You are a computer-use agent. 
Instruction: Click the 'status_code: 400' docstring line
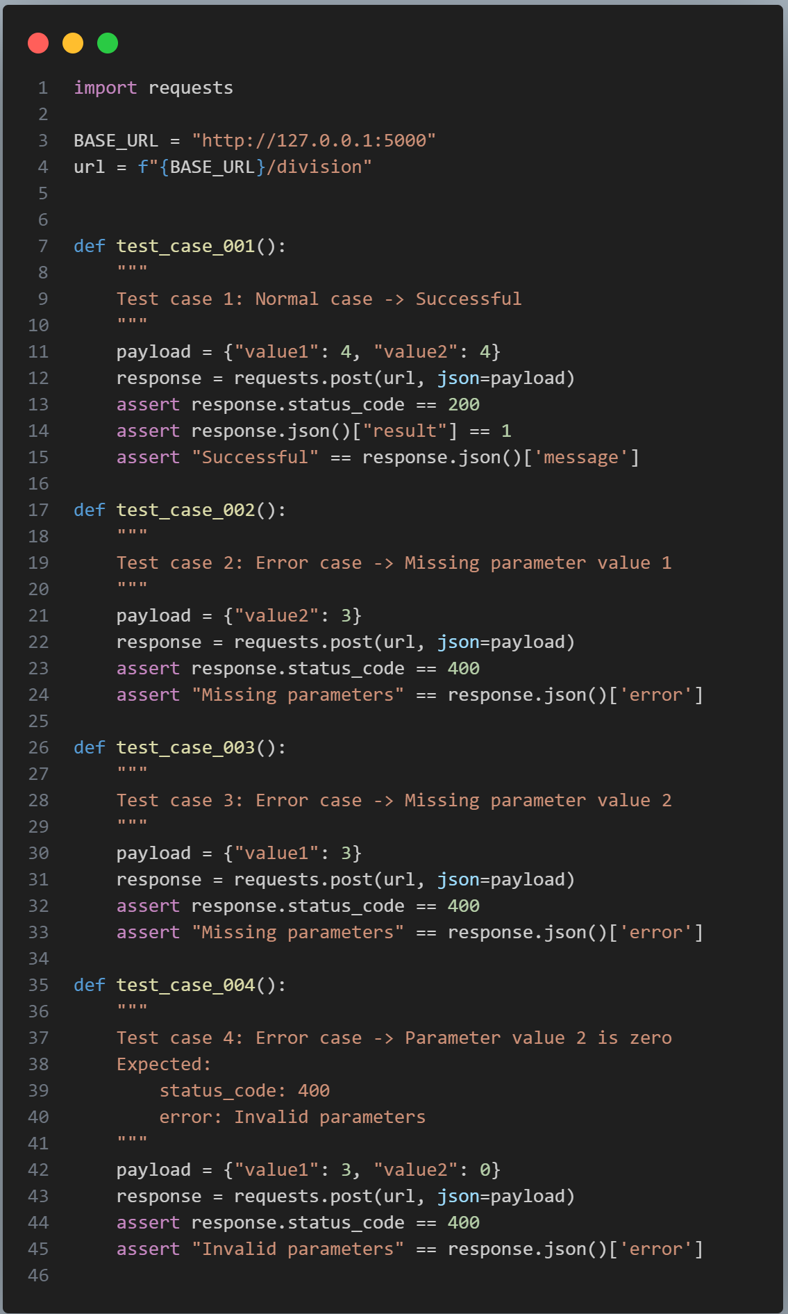tap(244, 1091)
